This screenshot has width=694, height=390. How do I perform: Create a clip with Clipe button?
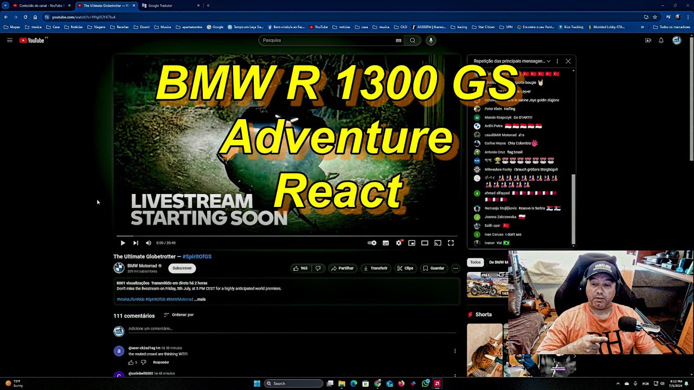(405, 268)
